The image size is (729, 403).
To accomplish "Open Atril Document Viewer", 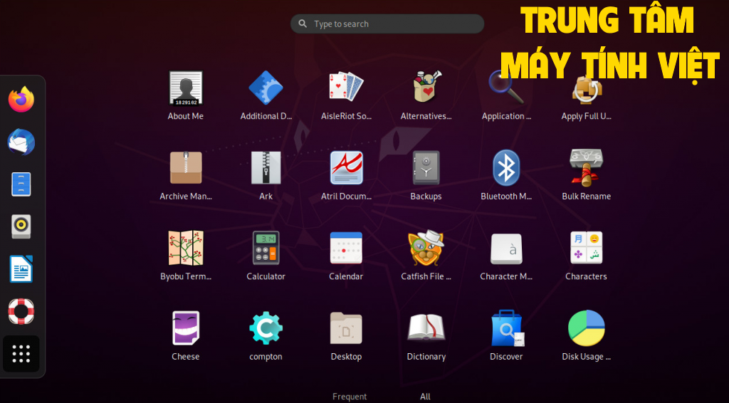I will pos(346,169).
